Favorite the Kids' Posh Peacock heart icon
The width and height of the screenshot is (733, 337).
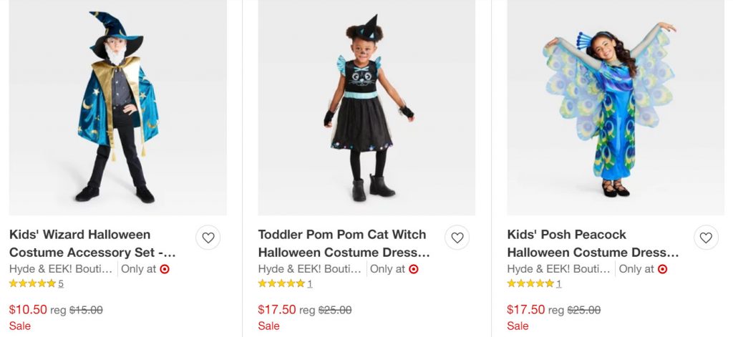coord(706,238)
